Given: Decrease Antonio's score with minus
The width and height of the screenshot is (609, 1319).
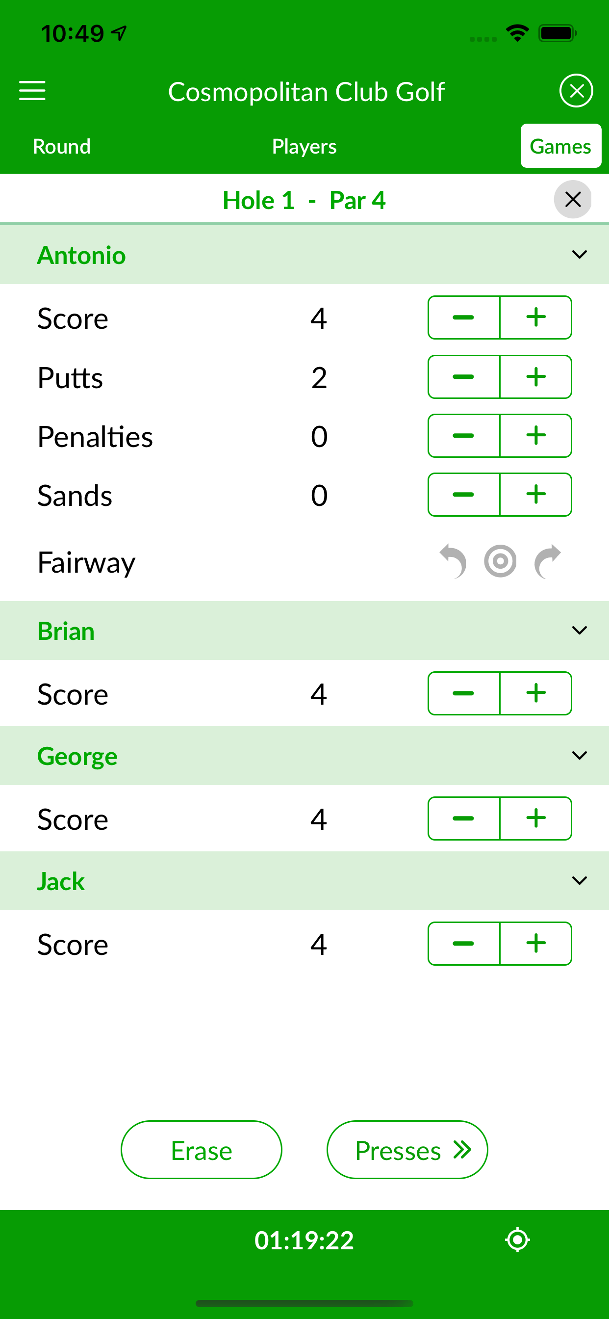Looking at the screenshot, I should tap(463, 317).
